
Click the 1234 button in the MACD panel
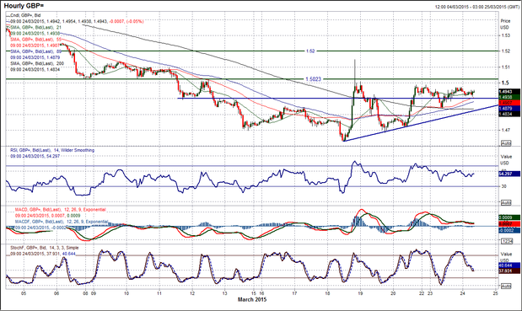click(506, 241)
